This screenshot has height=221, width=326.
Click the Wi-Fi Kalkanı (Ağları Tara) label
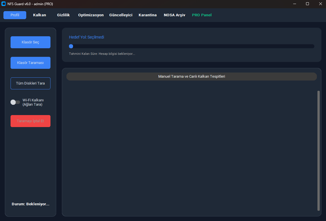(33, 102)
